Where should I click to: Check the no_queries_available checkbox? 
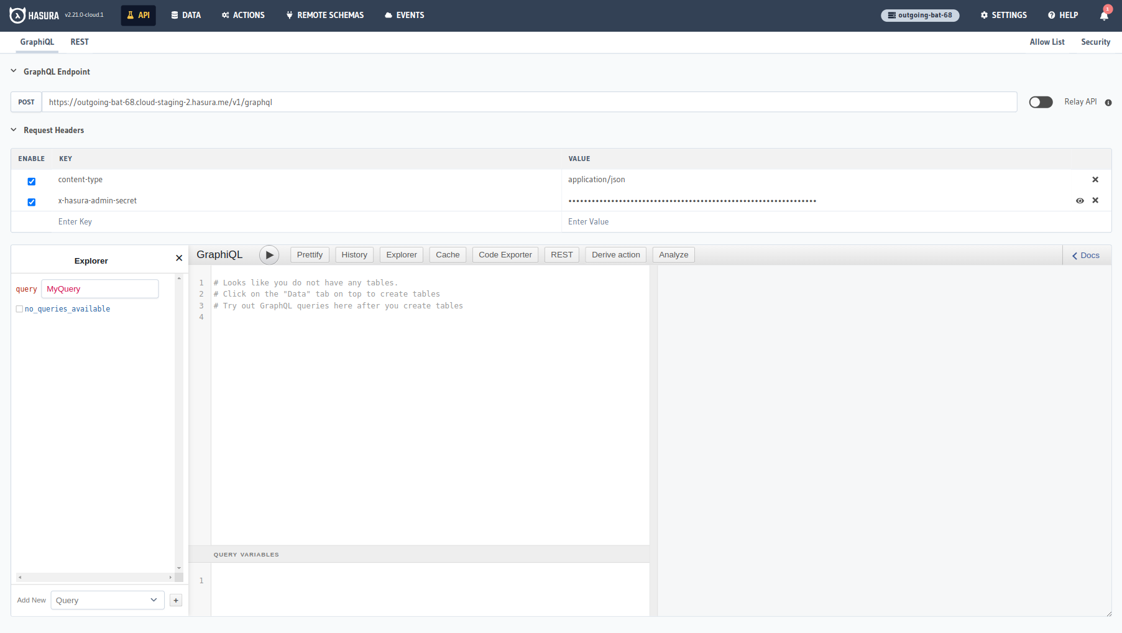coord(19,309)
